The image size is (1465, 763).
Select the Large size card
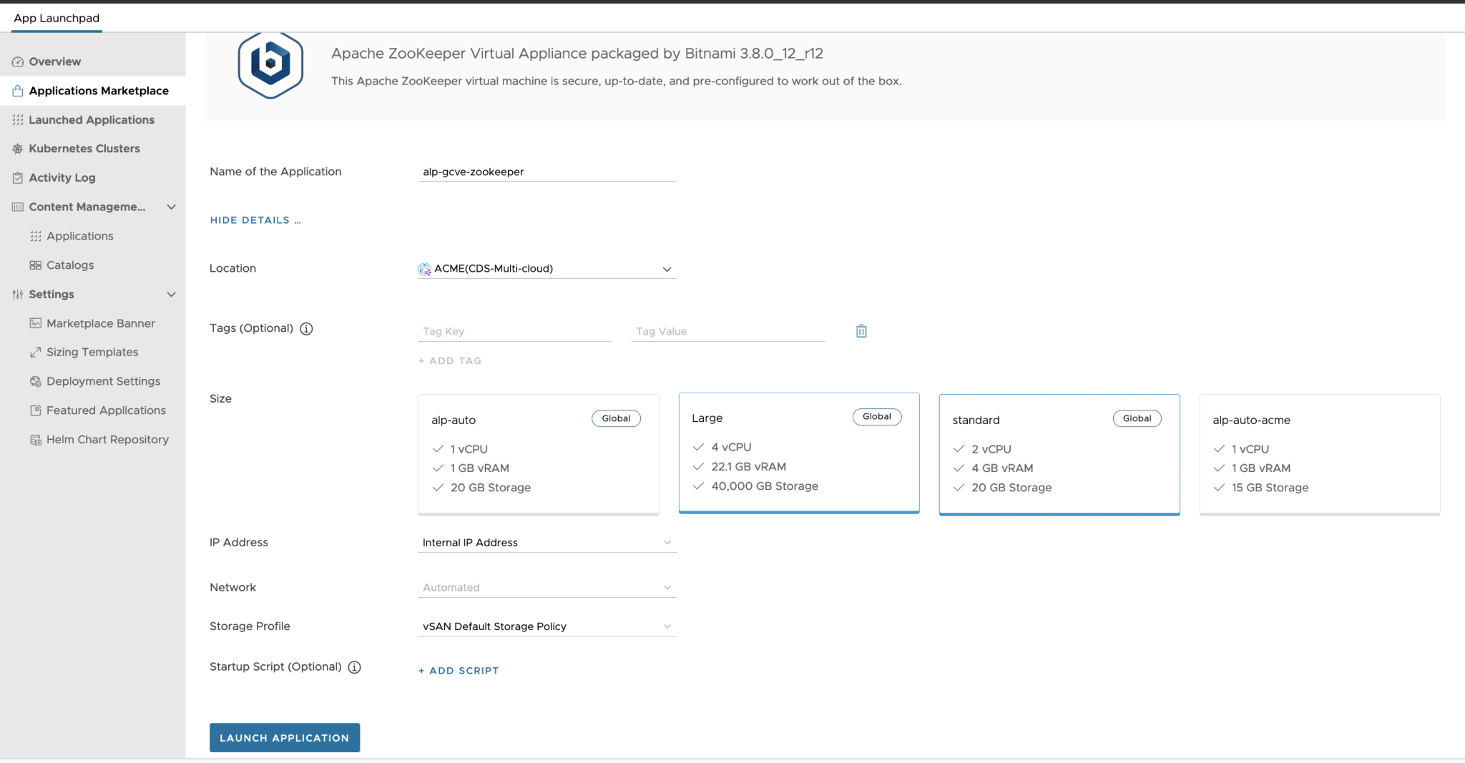point(798,453)
